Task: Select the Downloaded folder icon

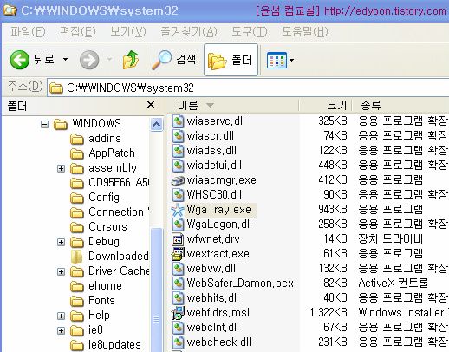Action: 77,257
